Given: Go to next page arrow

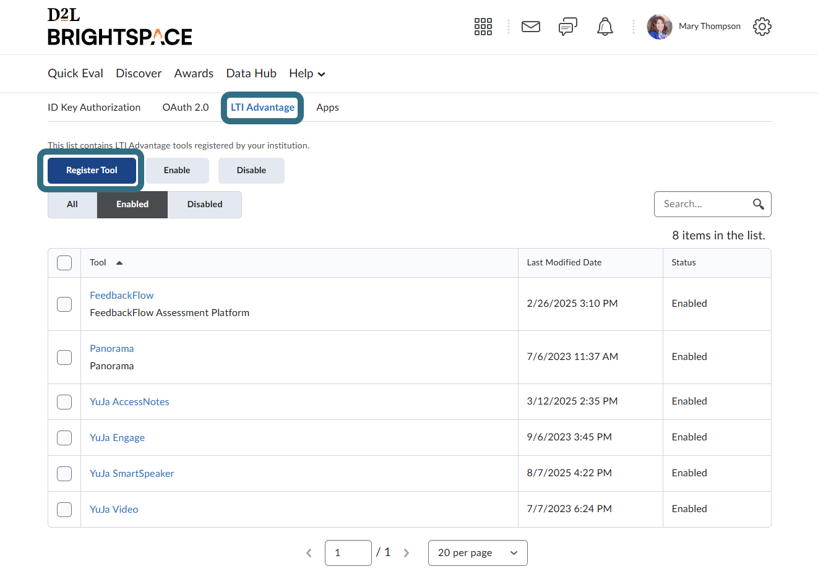Looking at the screenshot, I should (407, 553).
